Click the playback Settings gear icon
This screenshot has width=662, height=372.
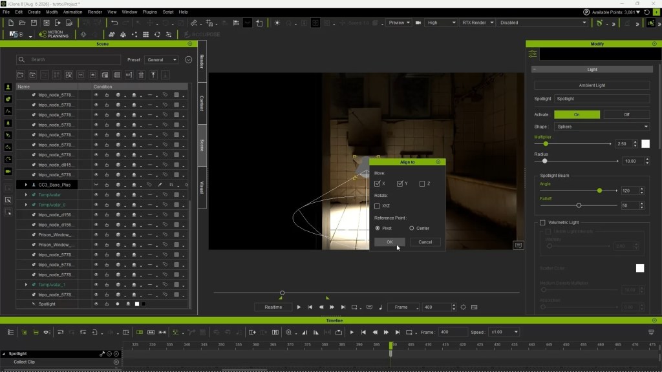[x=463, y=307]
